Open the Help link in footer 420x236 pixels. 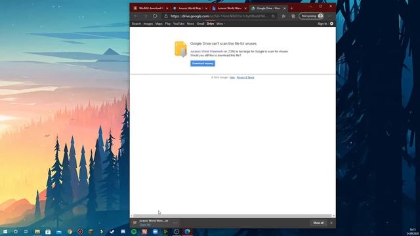click(232, 77)
